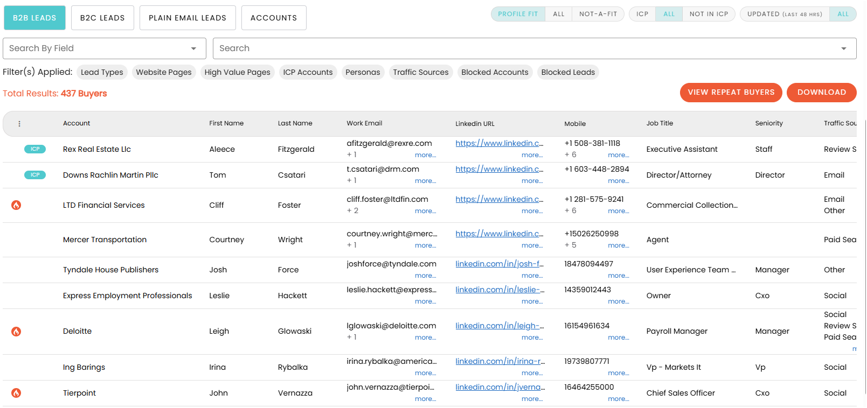
Task: Show more emails for lglowaski@deloitte.com
Action: (425, 337)
